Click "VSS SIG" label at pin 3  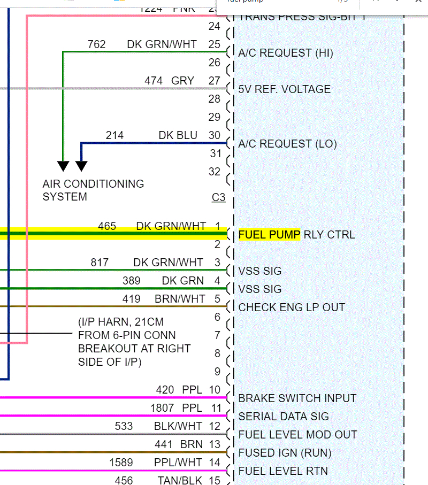(x=260, y=271)
